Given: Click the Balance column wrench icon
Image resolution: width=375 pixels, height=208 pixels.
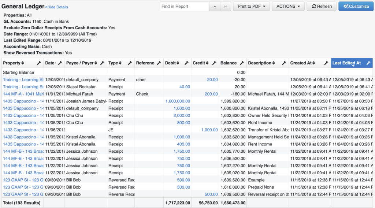Looking at the screenshot, I should pyautogui.click(x=242, y=63).
